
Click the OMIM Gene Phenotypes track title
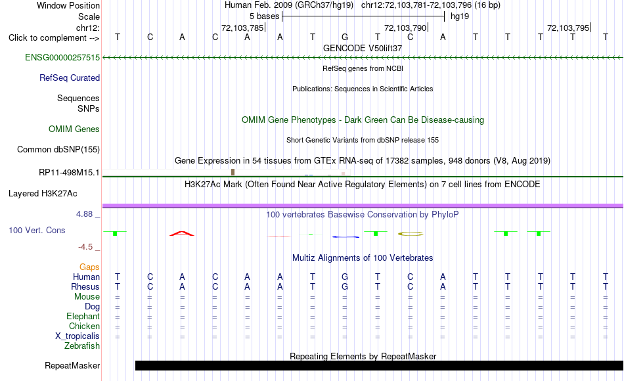363,120
